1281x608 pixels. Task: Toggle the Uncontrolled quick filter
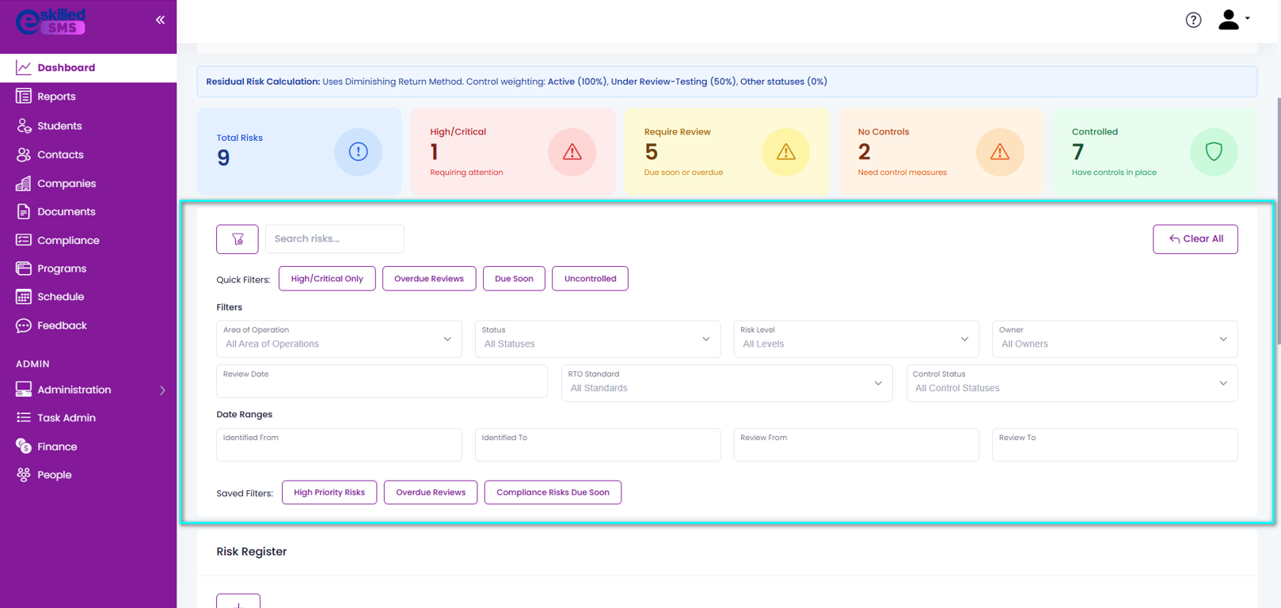coord(590,279)
